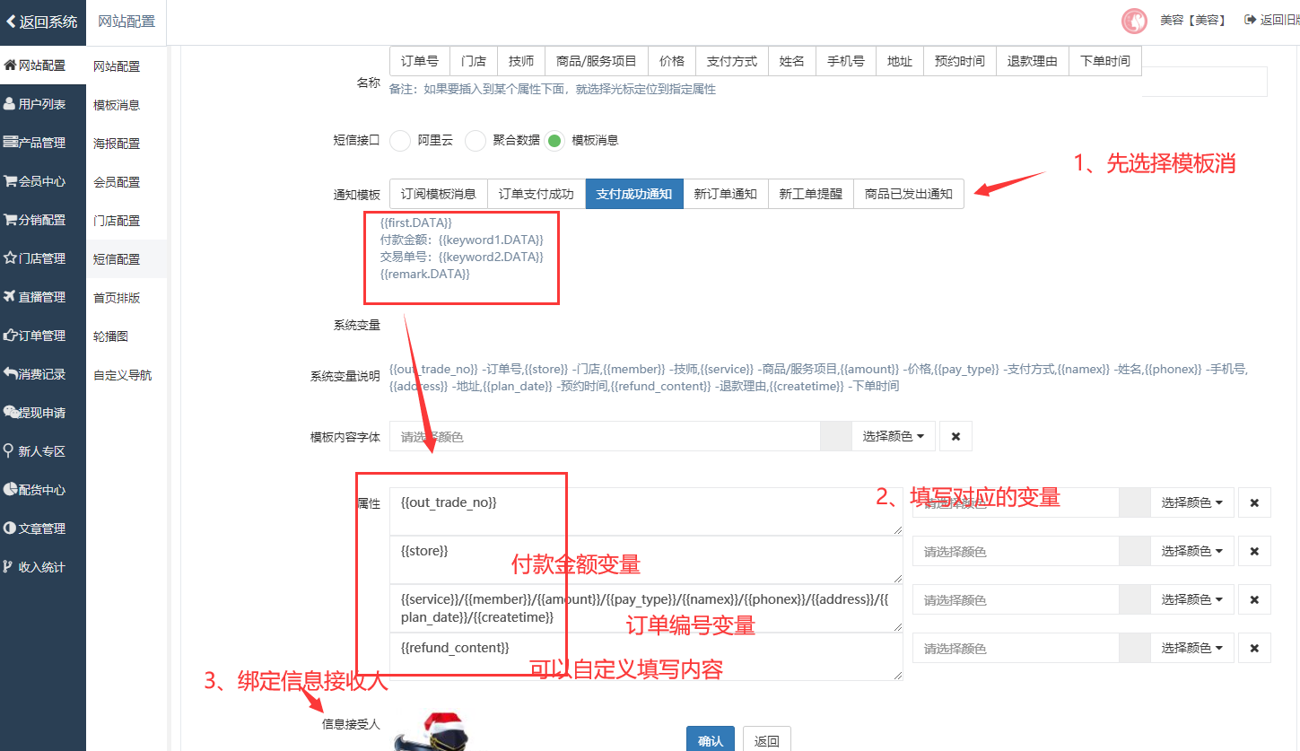Click the color swatch in the {{refund_content}} row
The height and width of the screenshot is (751, 1300).
click(1134, 648)
